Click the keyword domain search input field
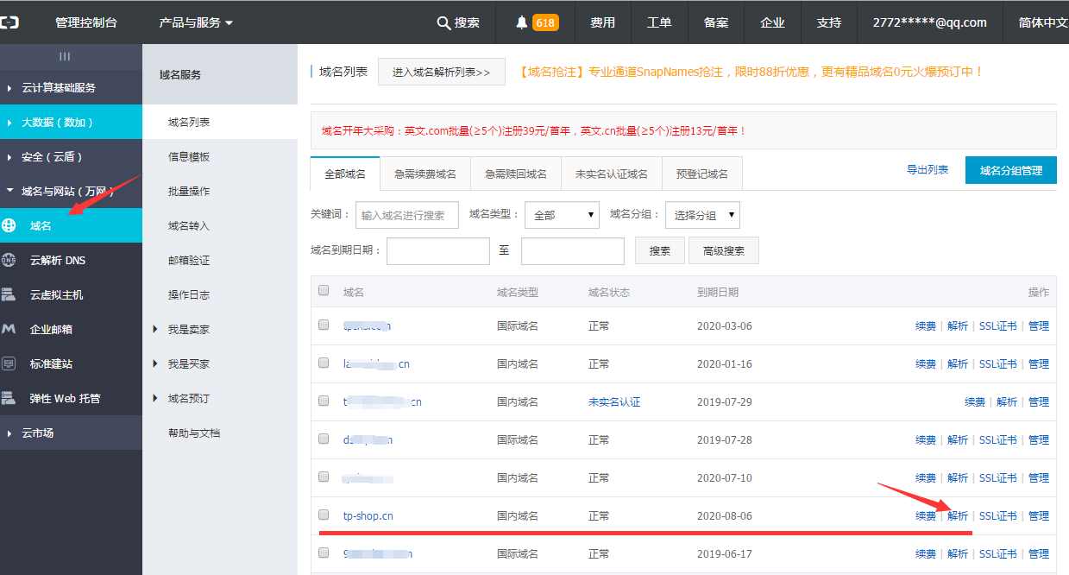This screenshot has width=1069, height=575. (x=407, y=215)
